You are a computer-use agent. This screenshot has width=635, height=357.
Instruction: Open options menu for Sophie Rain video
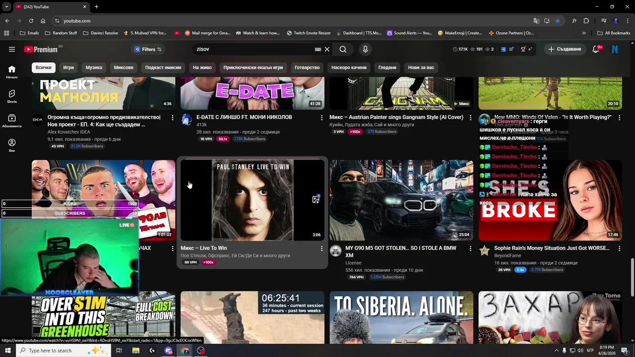619,248
